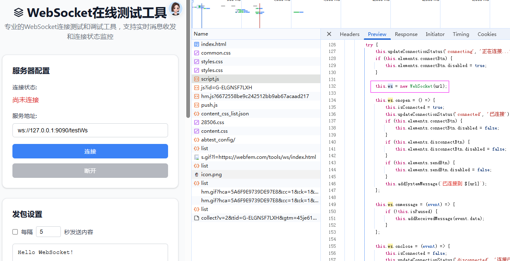Image resolution: width=510 pixels, height=261 pixels.
Task: Select the abtest_config/ request
Action: [256, 140]
